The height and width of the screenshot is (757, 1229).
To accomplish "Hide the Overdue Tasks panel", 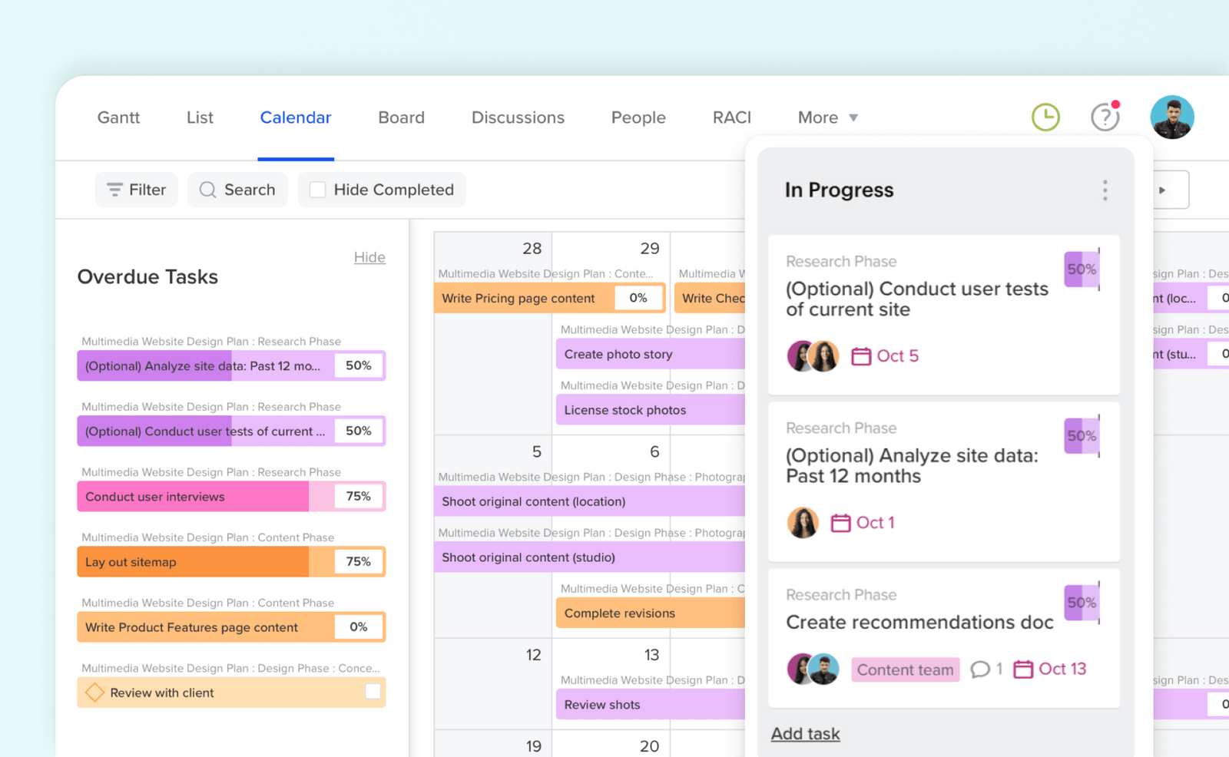I will (369, 257).
